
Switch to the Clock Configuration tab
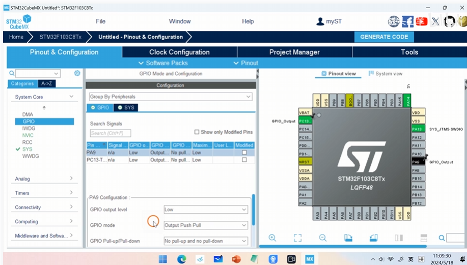(x=180, y=52)
